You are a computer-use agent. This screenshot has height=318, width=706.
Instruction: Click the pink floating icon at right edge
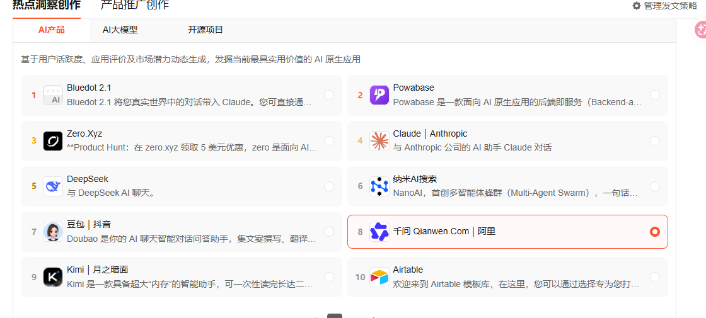pyautogui.click(x=700, y=30)
